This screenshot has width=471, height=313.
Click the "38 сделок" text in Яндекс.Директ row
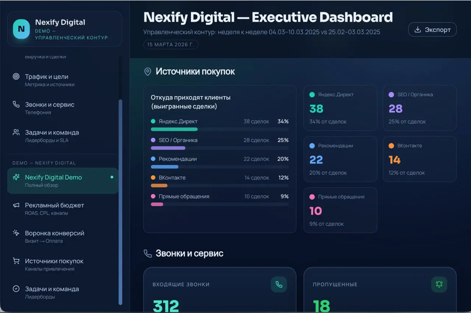tap(256, 121)
